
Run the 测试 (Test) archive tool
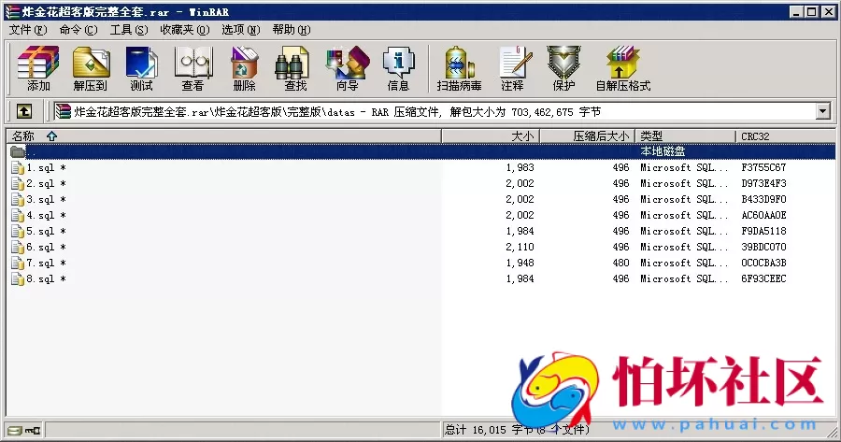[141, 68]
